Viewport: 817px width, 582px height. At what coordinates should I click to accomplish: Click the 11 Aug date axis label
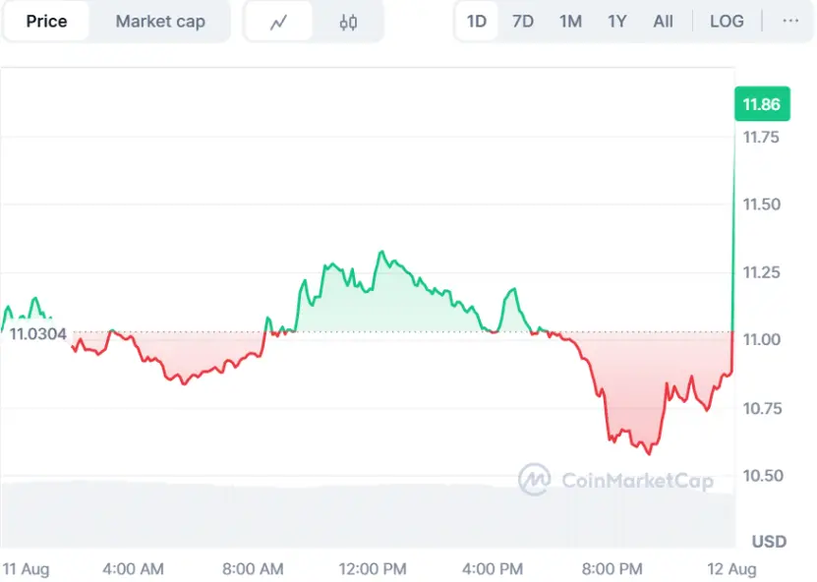pos(27,568)
